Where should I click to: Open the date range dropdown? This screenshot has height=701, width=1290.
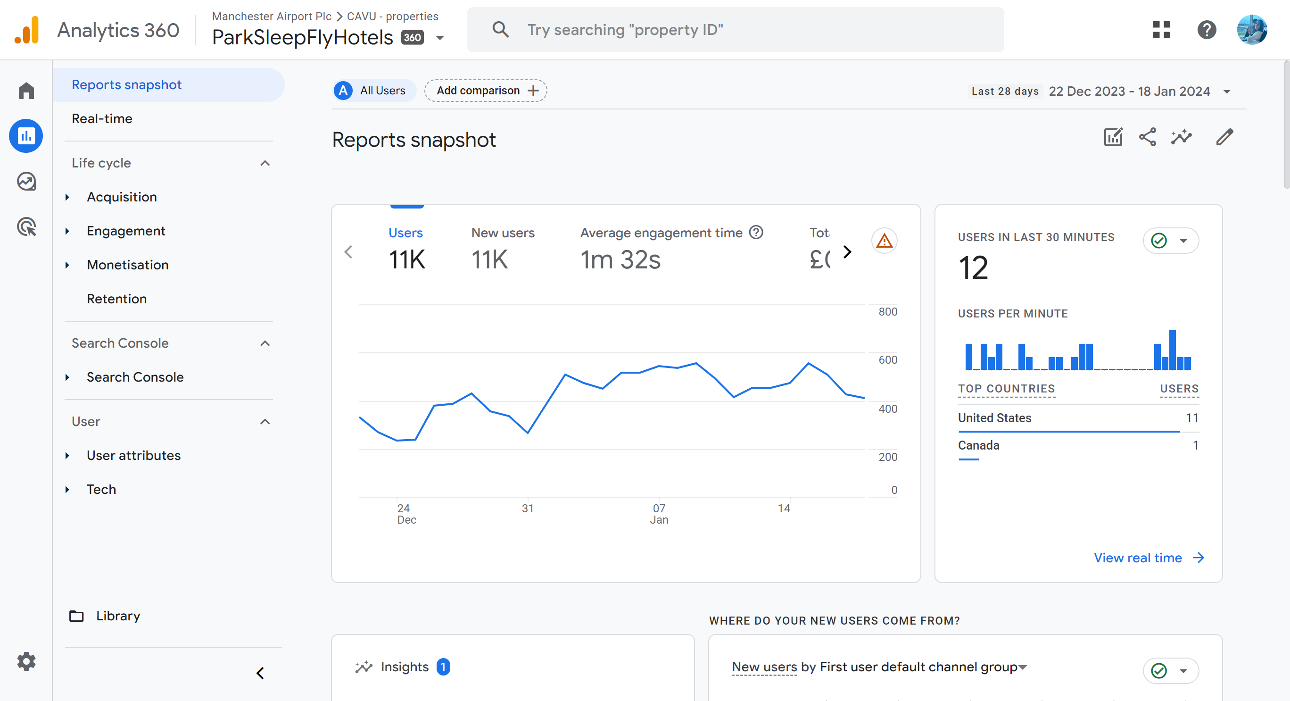[1227, 91]
